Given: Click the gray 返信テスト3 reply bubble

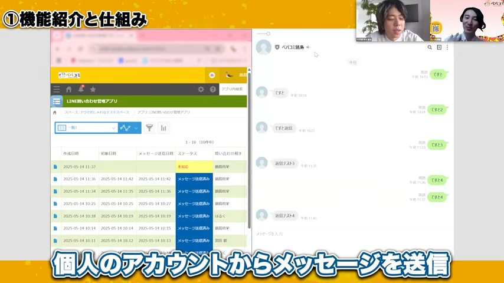Looking at the screenshot, I should (x=285, y=163).
